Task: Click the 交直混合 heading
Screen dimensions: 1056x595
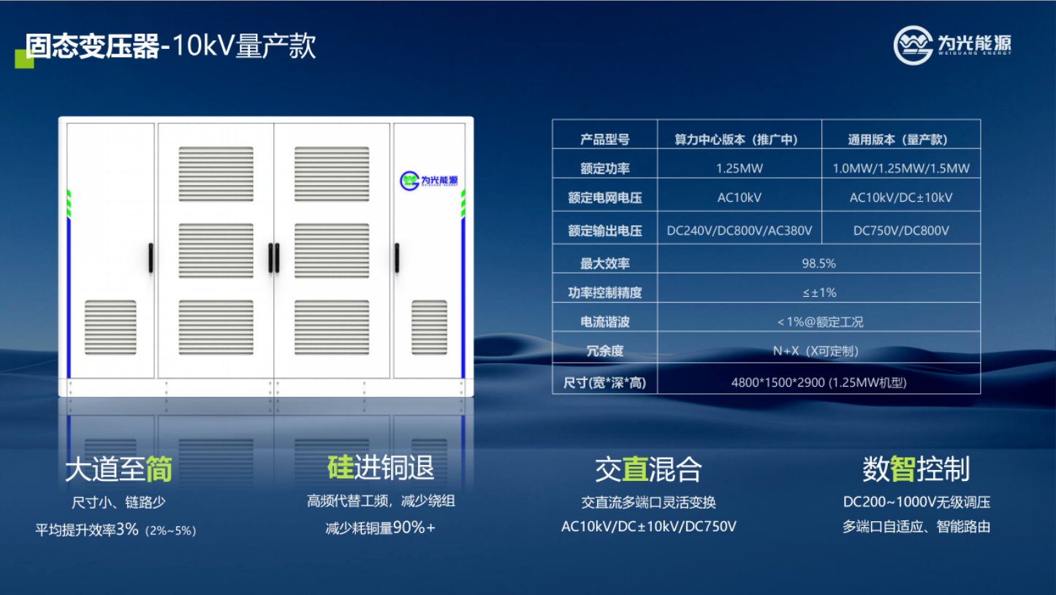Action: click(x=648, y=469)
